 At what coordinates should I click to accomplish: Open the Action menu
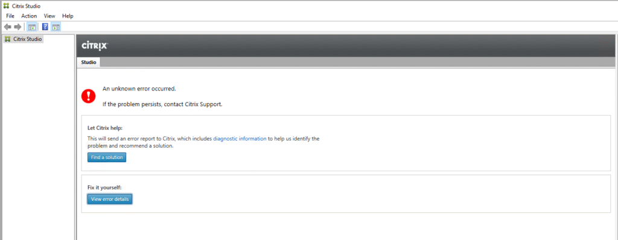coord(29,16)
